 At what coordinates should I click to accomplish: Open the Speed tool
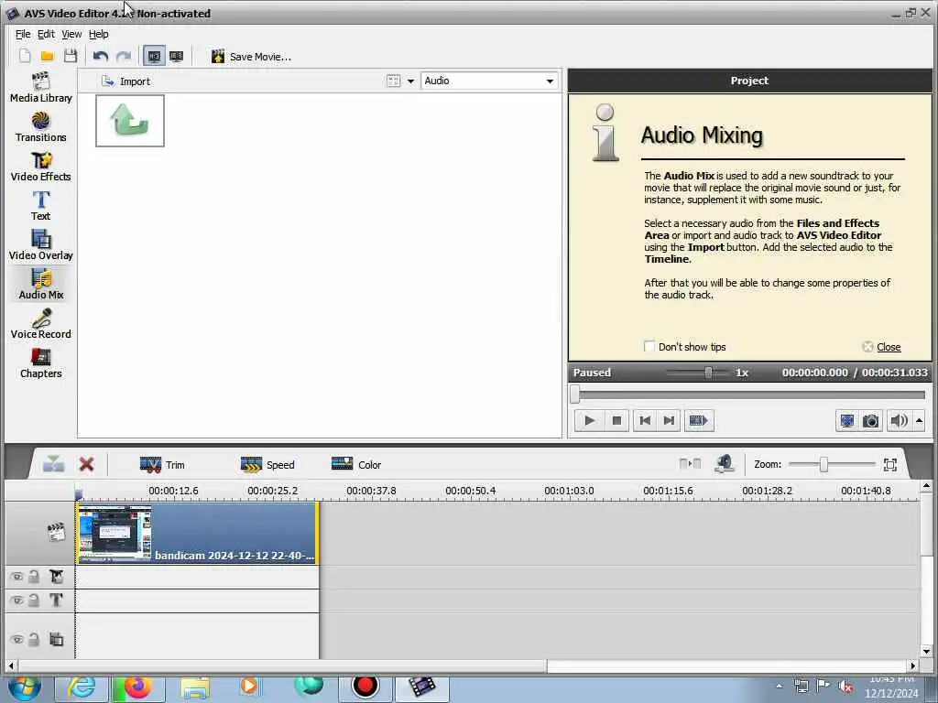[x=267, y=464]
